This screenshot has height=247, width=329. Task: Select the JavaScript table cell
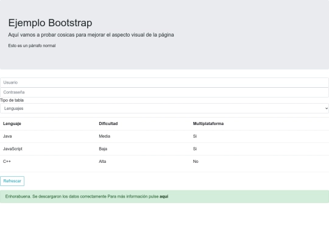[x=13, y=149]
